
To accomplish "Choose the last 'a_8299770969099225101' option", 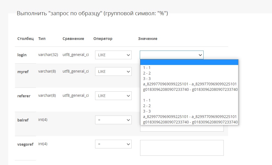I will [x=190, y=117].
